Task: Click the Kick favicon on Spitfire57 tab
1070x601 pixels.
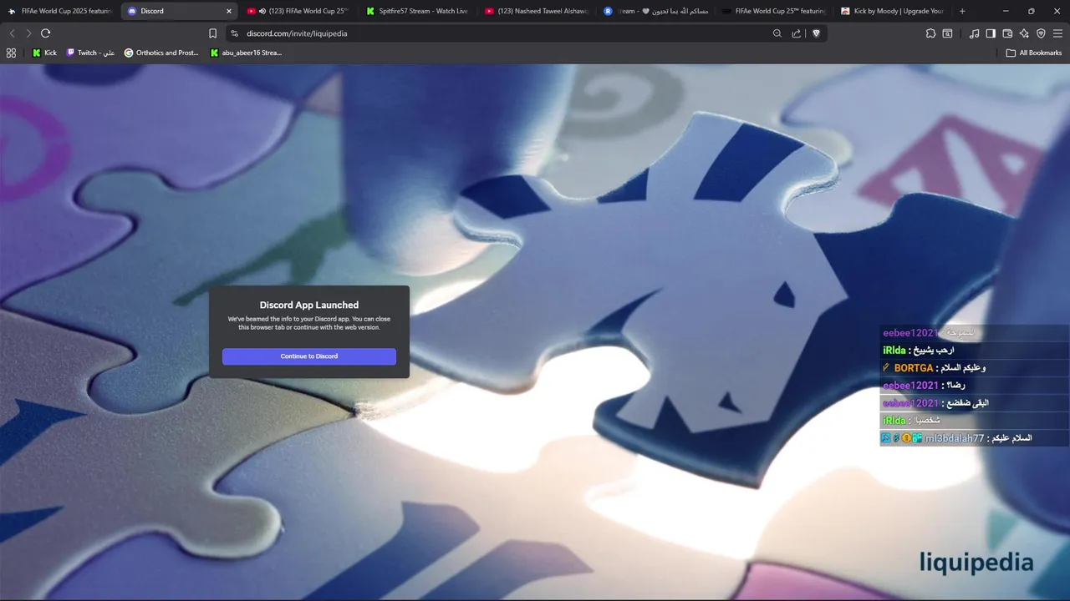Action: pyautogui.click(x=370, y=11)
